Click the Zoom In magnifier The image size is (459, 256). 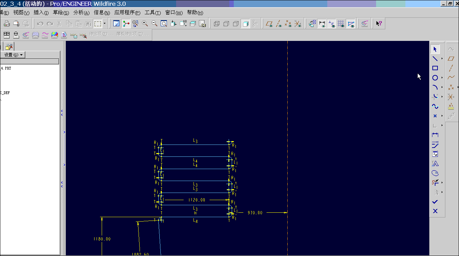click(x=145, y=24)
